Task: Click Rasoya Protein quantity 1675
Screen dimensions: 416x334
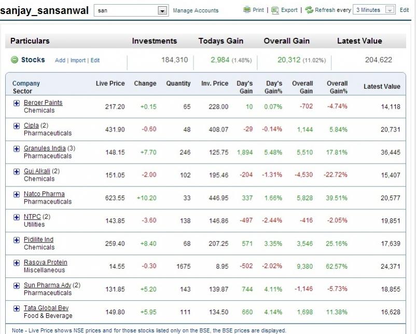Action: tap(183, 266)
